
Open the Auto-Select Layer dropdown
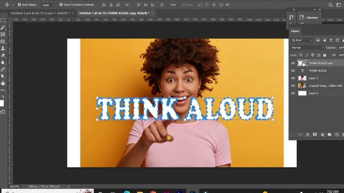[48, 5]
